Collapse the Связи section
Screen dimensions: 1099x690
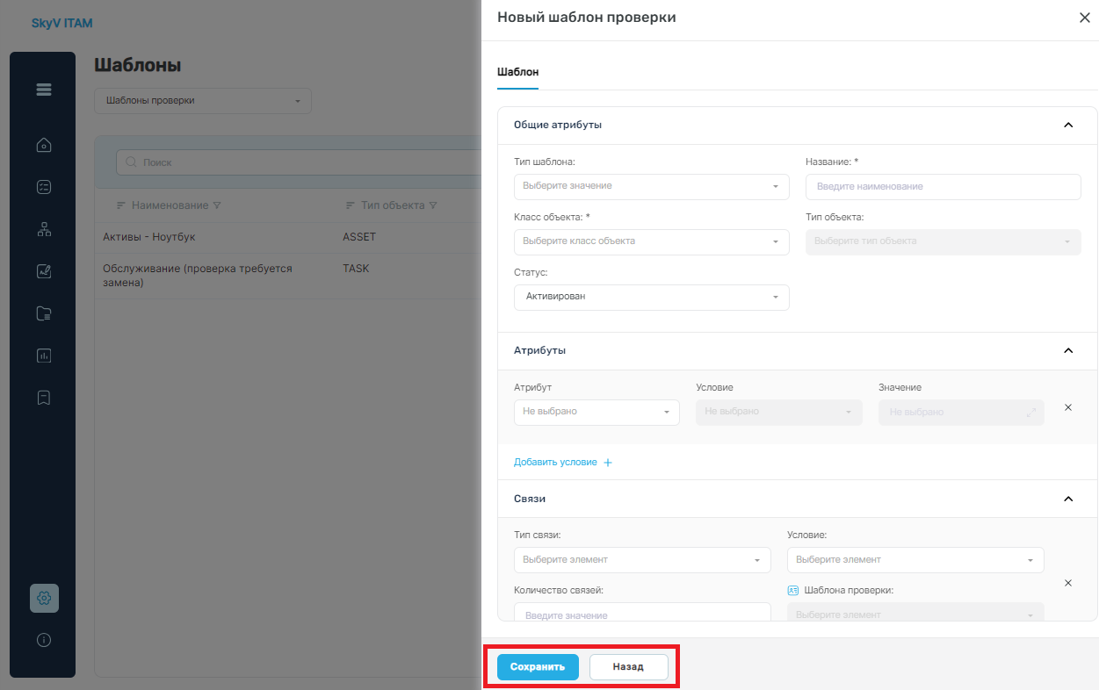1068,499
